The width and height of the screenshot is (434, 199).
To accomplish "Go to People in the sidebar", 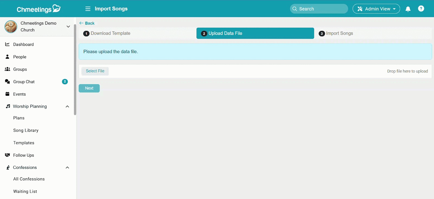I will pyautogui.click(x=20, y=57).
